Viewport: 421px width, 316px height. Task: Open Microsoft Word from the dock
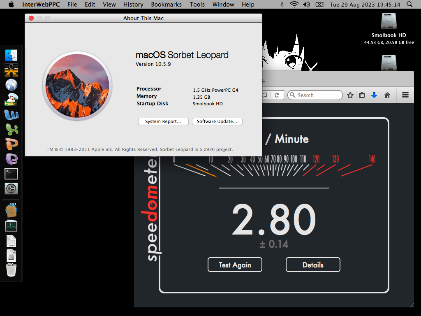pos(11,115)
